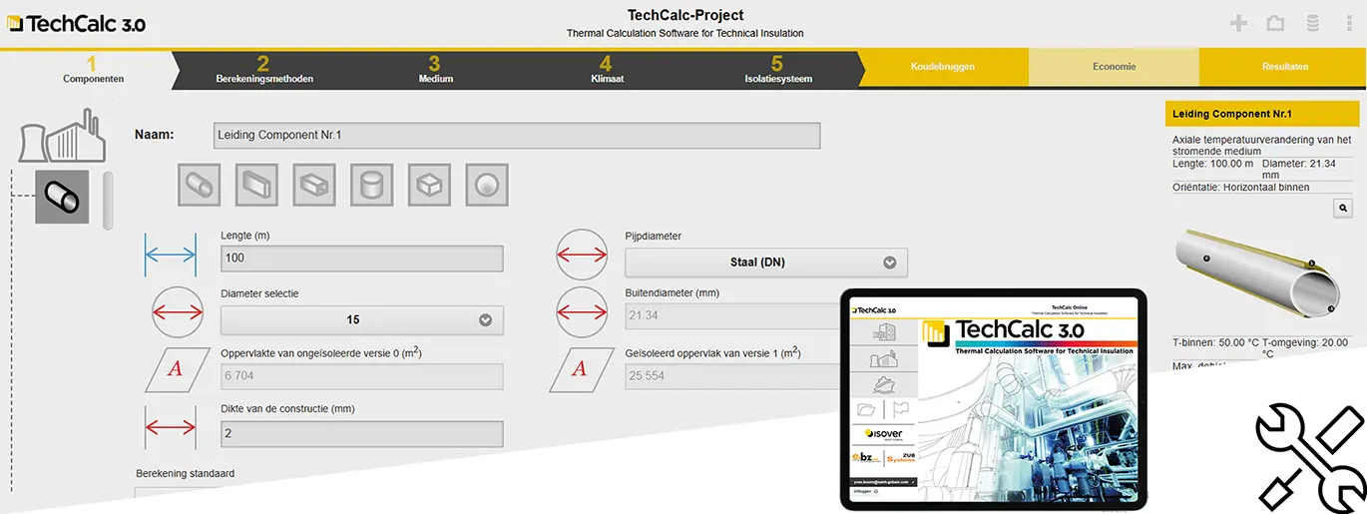Tap the ZUB Systems logo on the tablet
This screenshot has height=514, width=1367.
point(900,458)
